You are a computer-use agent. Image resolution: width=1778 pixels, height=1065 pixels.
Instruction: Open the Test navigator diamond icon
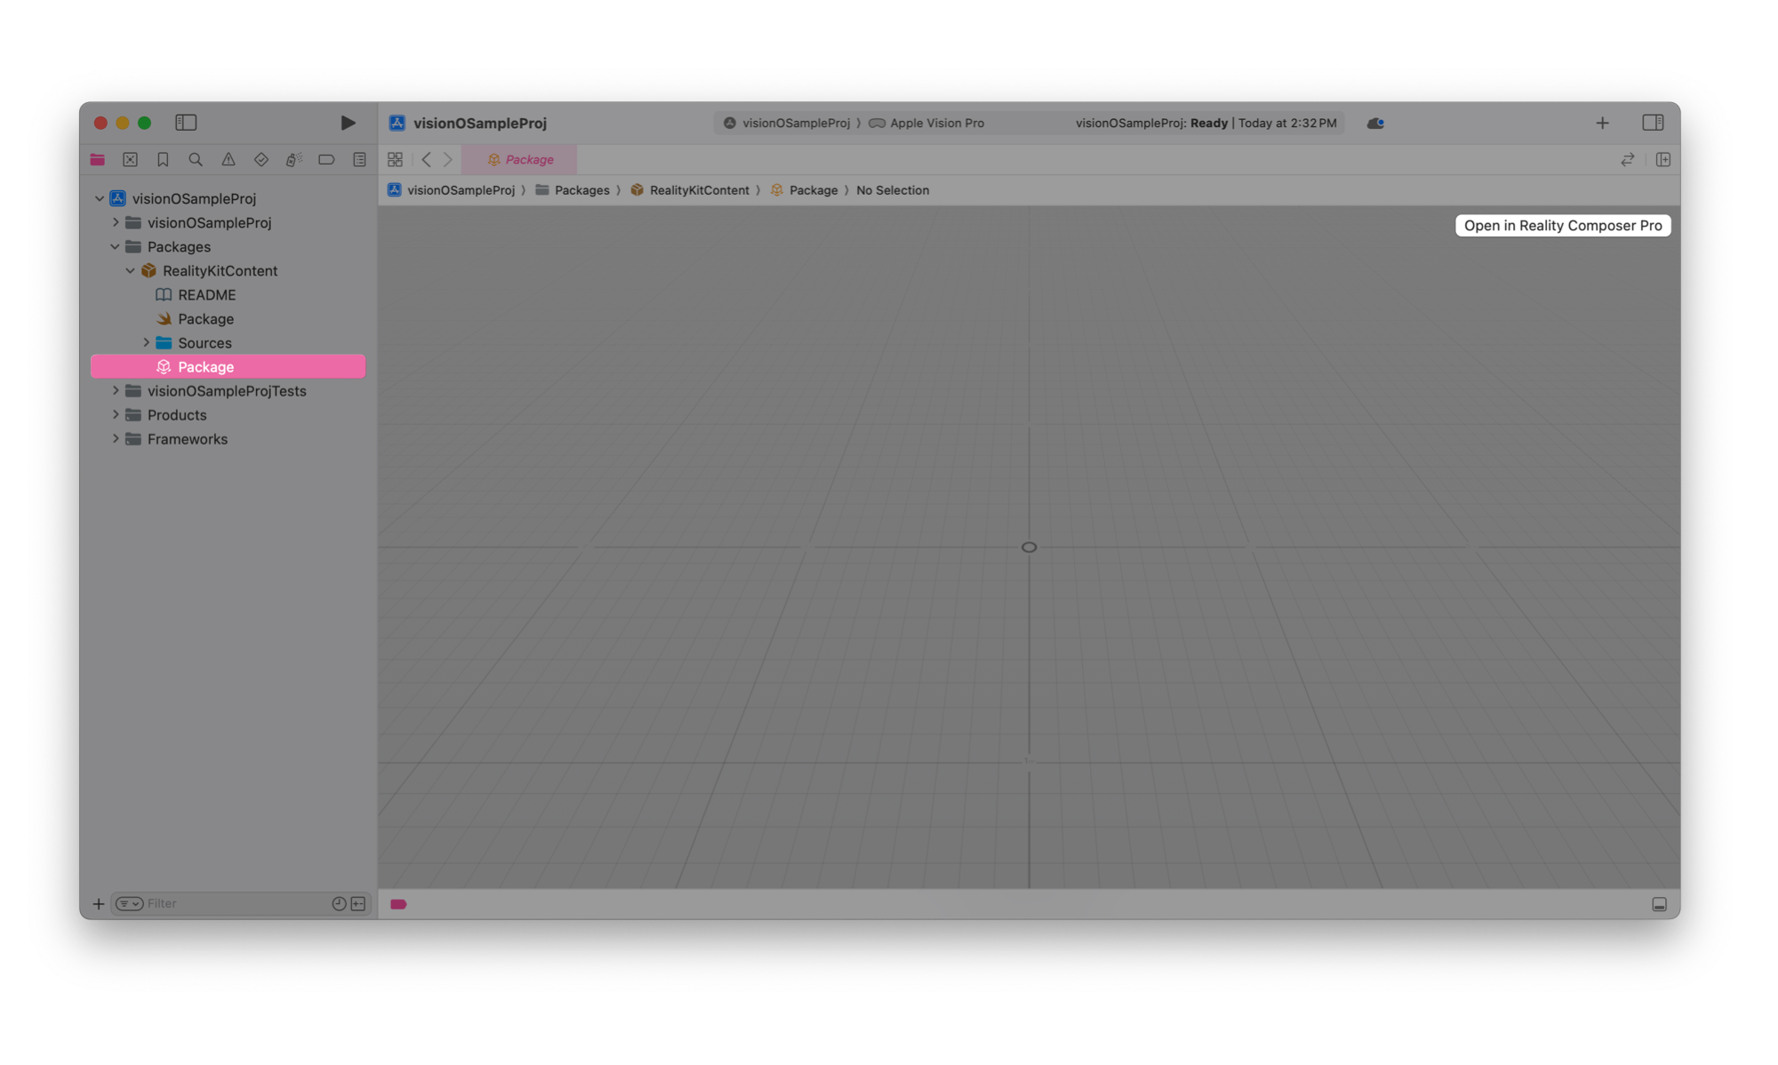coord(260,159)
